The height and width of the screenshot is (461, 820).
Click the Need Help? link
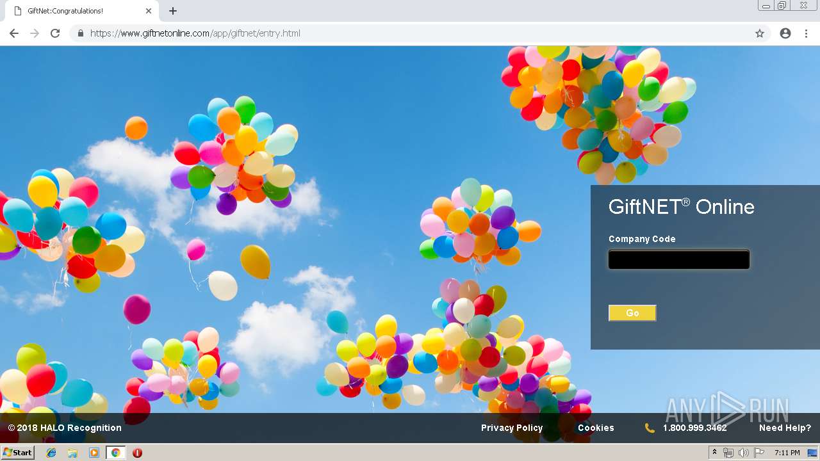[785, 428]
